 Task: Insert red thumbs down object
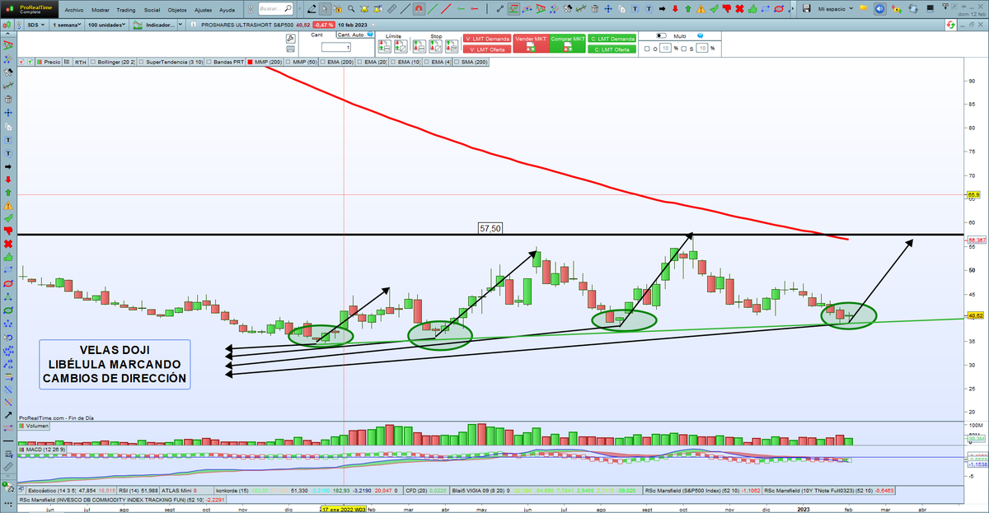click(x=726, y=8)
